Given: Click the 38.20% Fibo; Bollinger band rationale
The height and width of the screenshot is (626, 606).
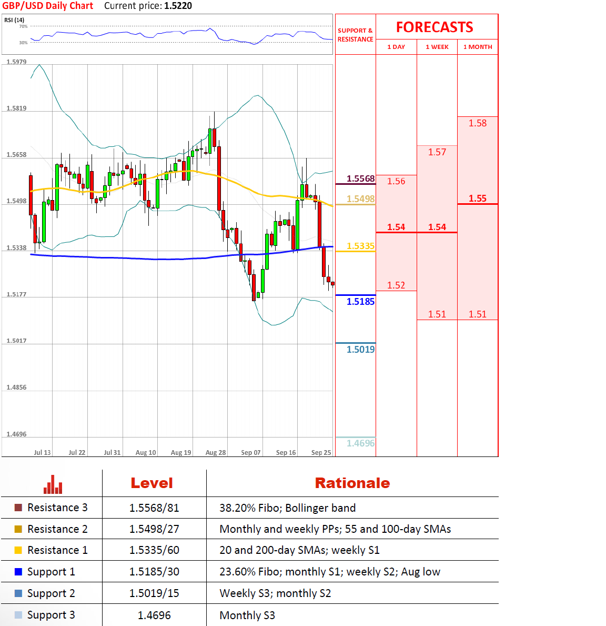Looking at the screenshot, I should tap(287, 508).
